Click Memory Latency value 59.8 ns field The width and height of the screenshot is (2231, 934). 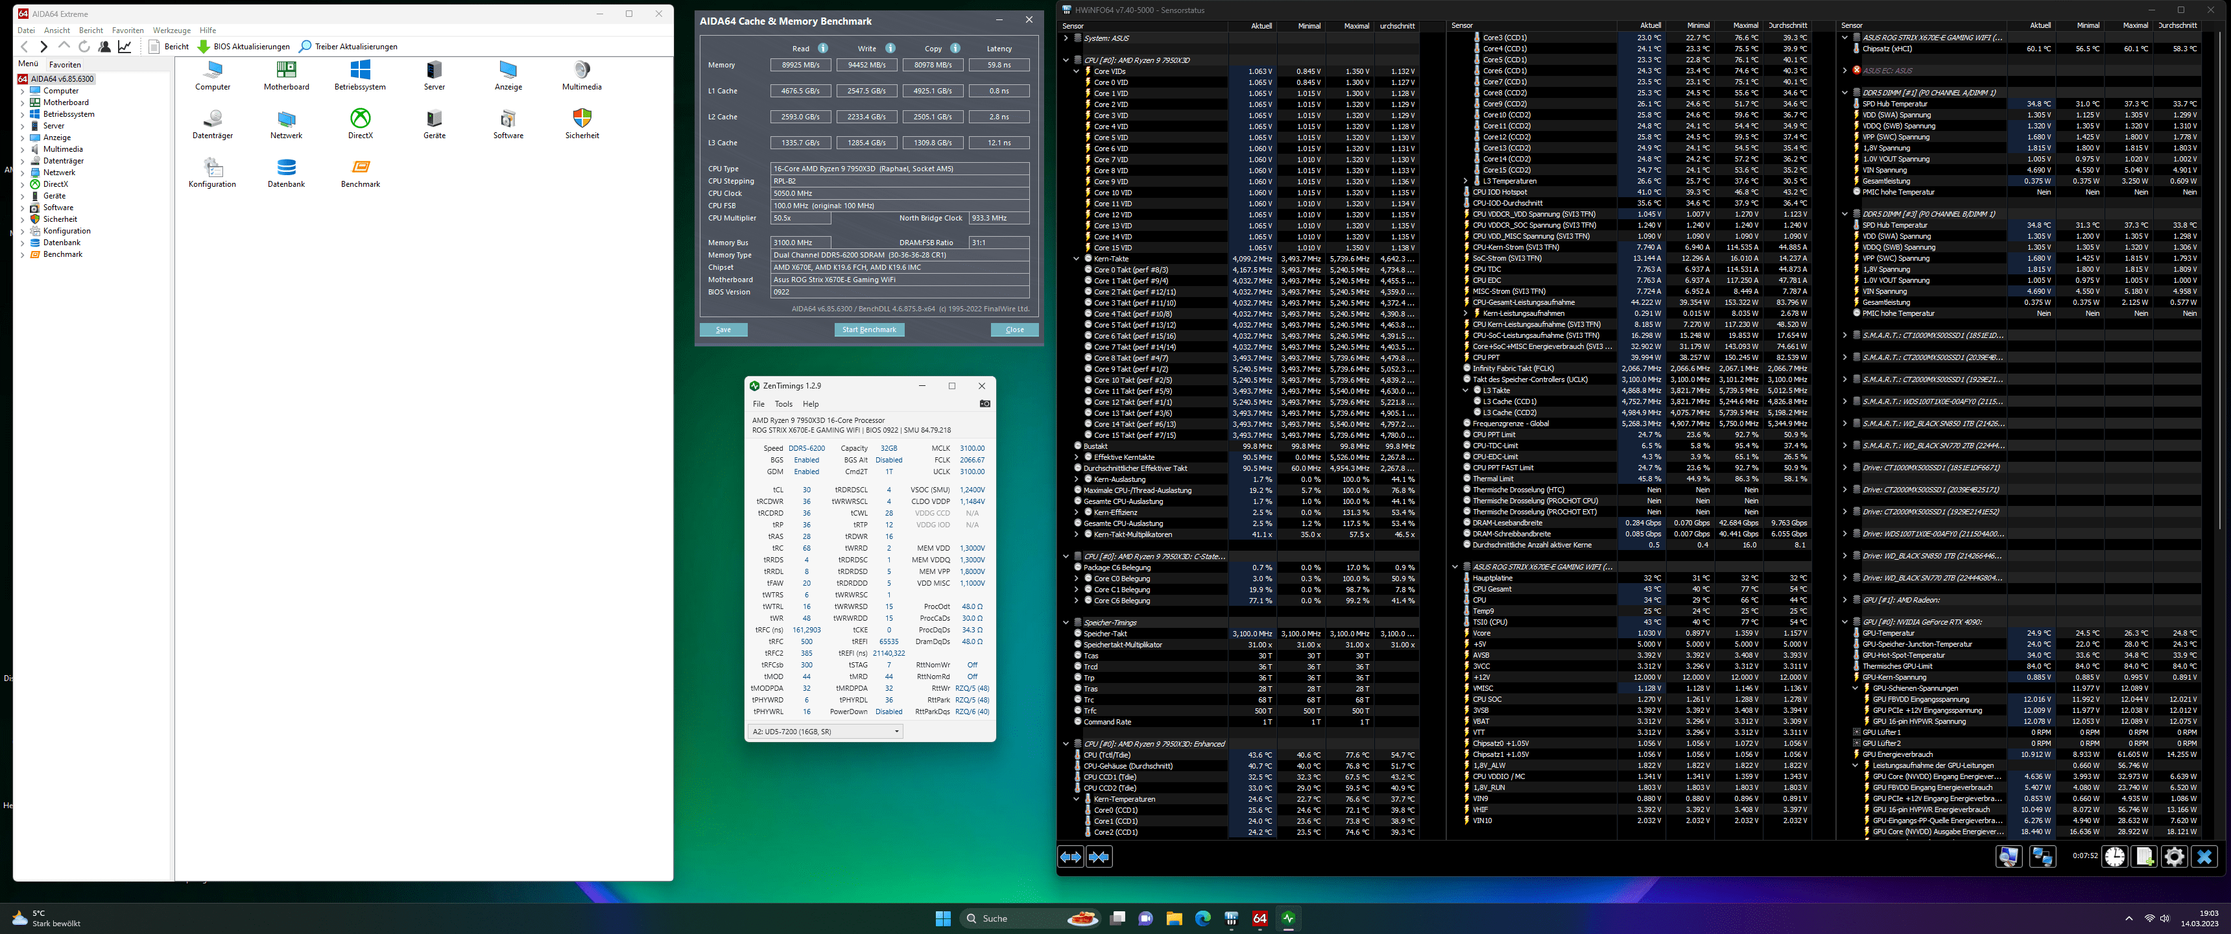[999, 65]
